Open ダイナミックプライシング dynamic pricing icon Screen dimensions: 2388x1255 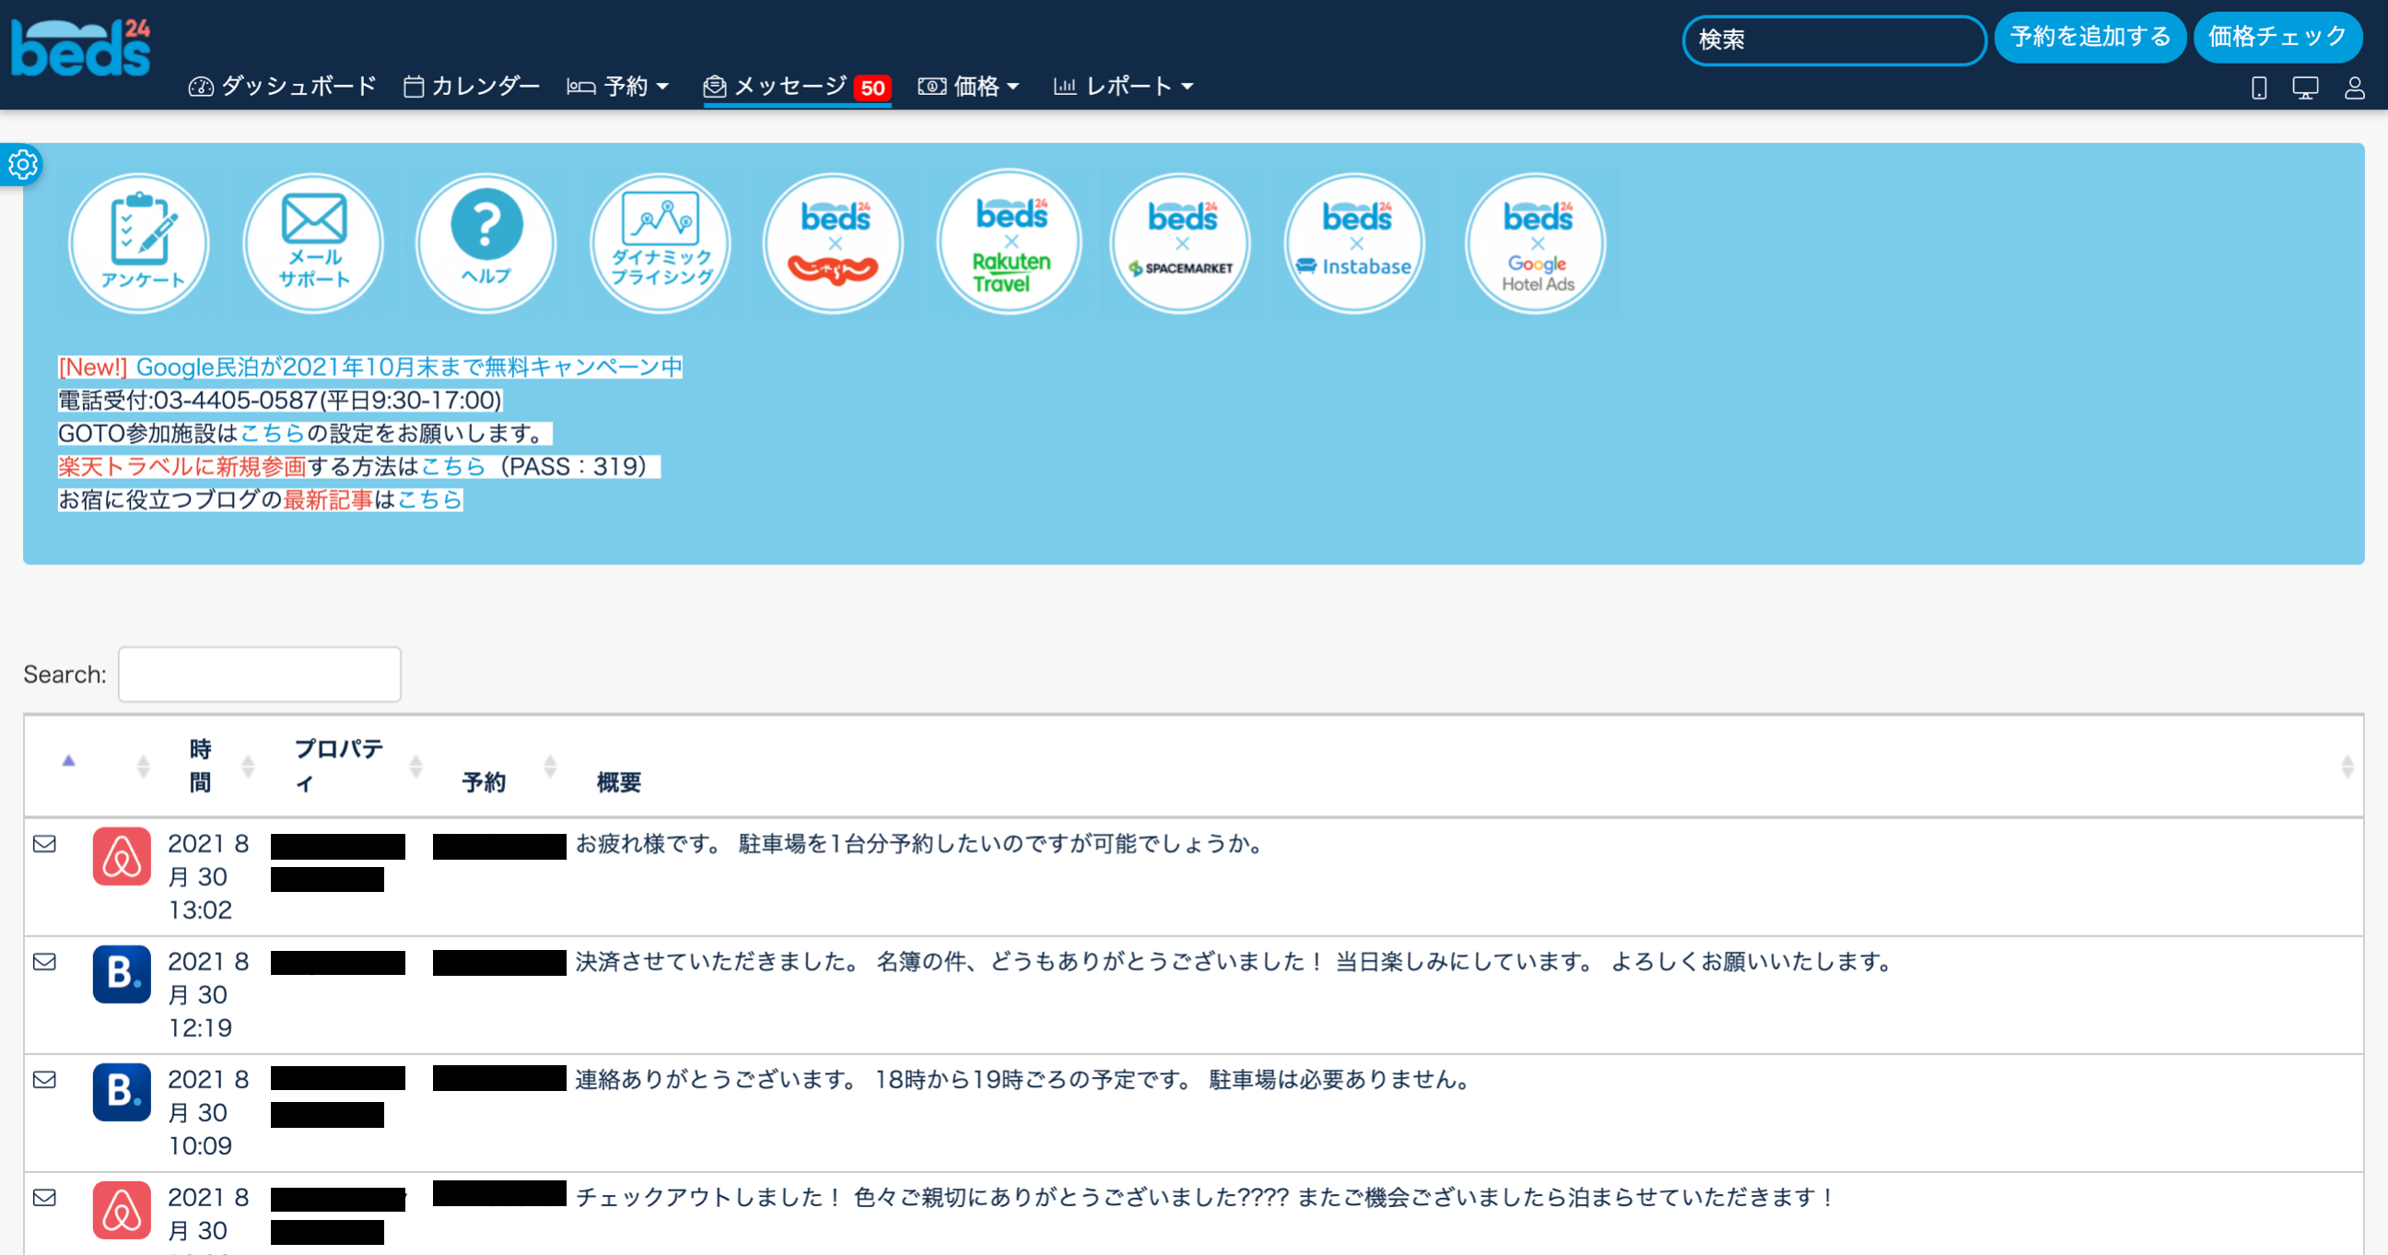[x=660, y=243]
